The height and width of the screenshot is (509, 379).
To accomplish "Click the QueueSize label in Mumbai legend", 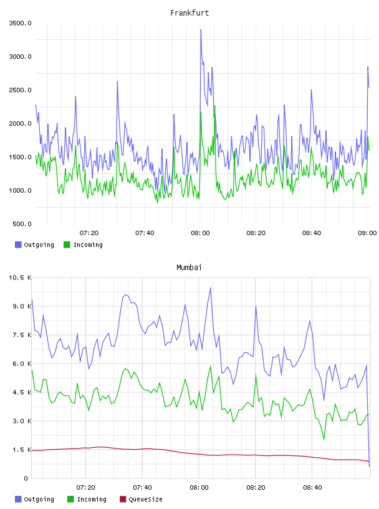I will (x=145, y=499).
